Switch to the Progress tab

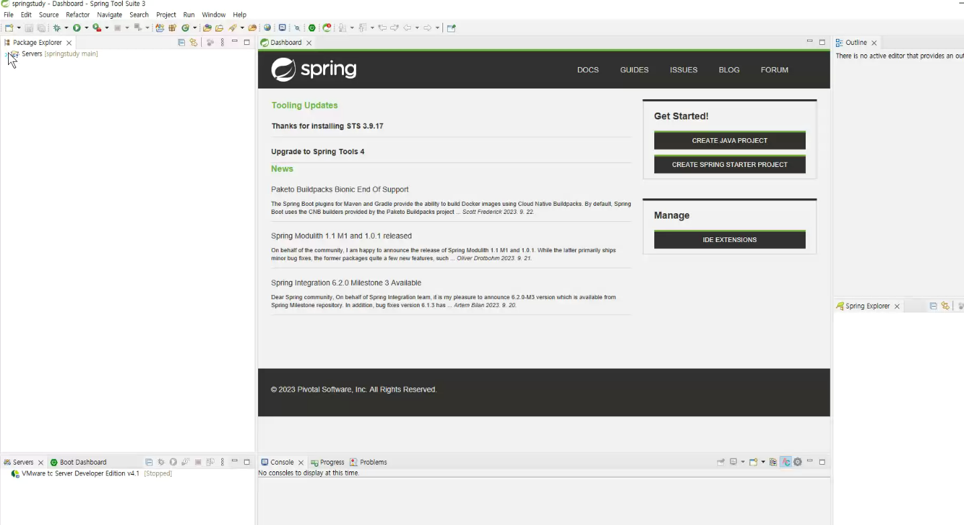328,462
